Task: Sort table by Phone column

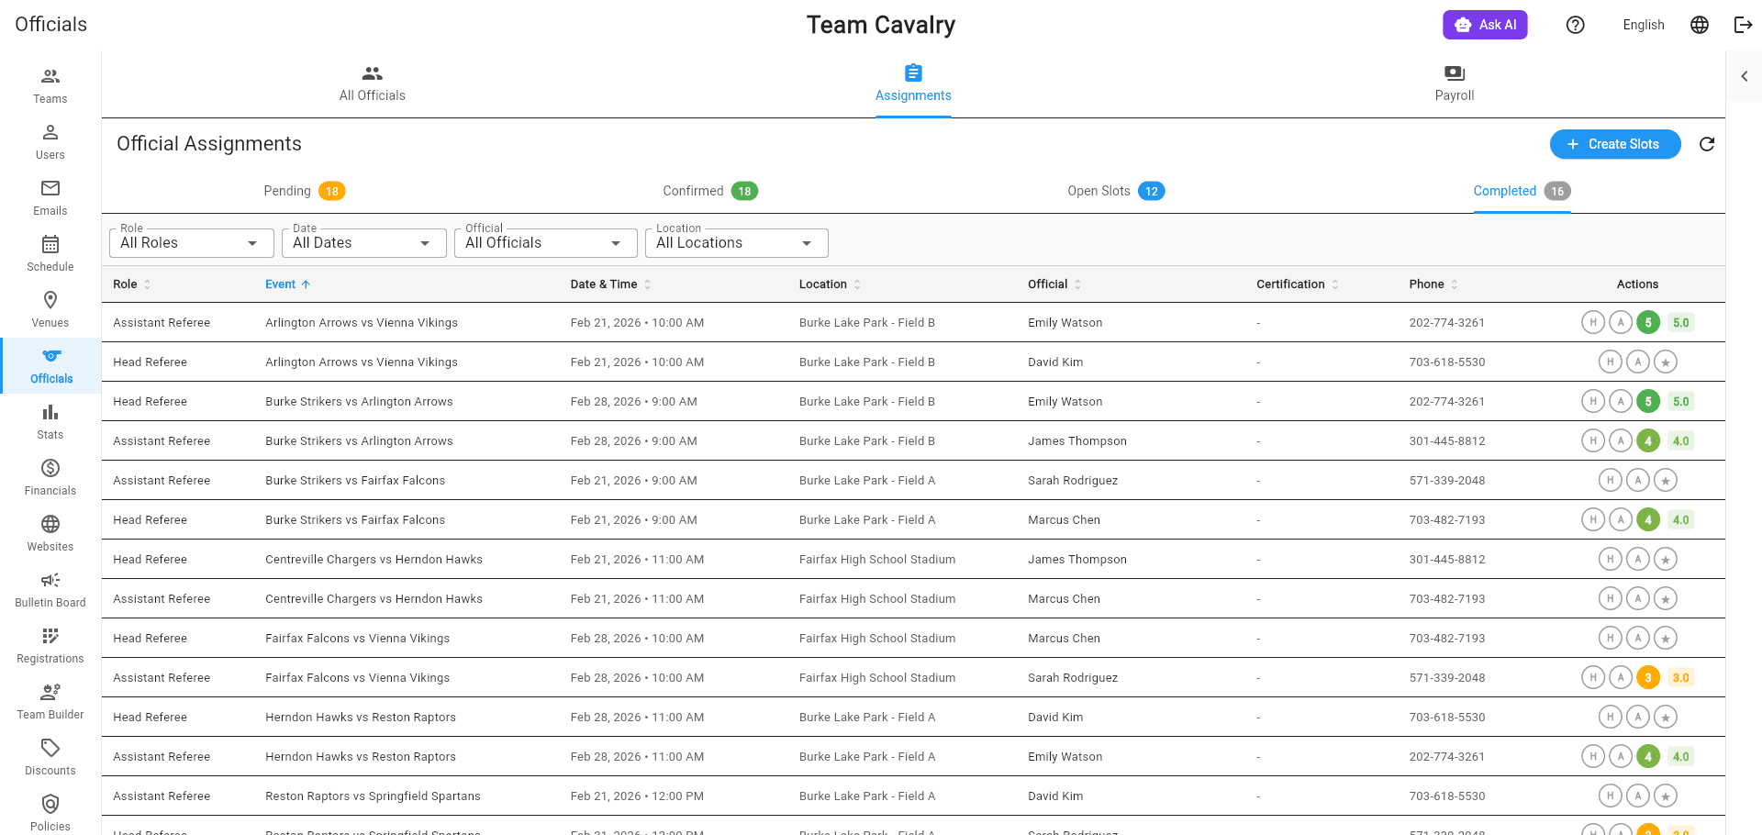Action: [x=1433, y=284]
